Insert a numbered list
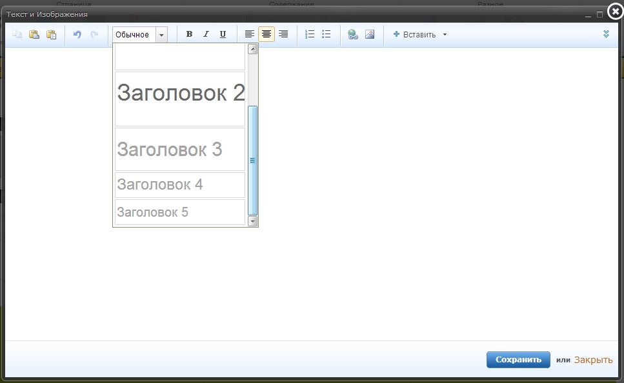The image size is (624, 383). coord(310,34)
